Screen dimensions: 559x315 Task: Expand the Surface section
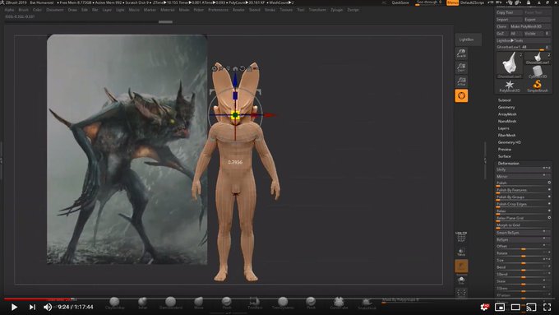(x=504, y=156)
